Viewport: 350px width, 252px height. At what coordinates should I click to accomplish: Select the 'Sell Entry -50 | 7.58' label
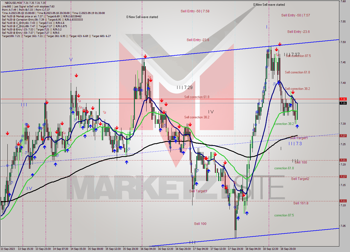point(195,11)
